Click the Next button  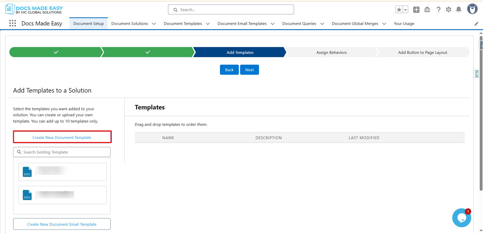click(249, 70)
